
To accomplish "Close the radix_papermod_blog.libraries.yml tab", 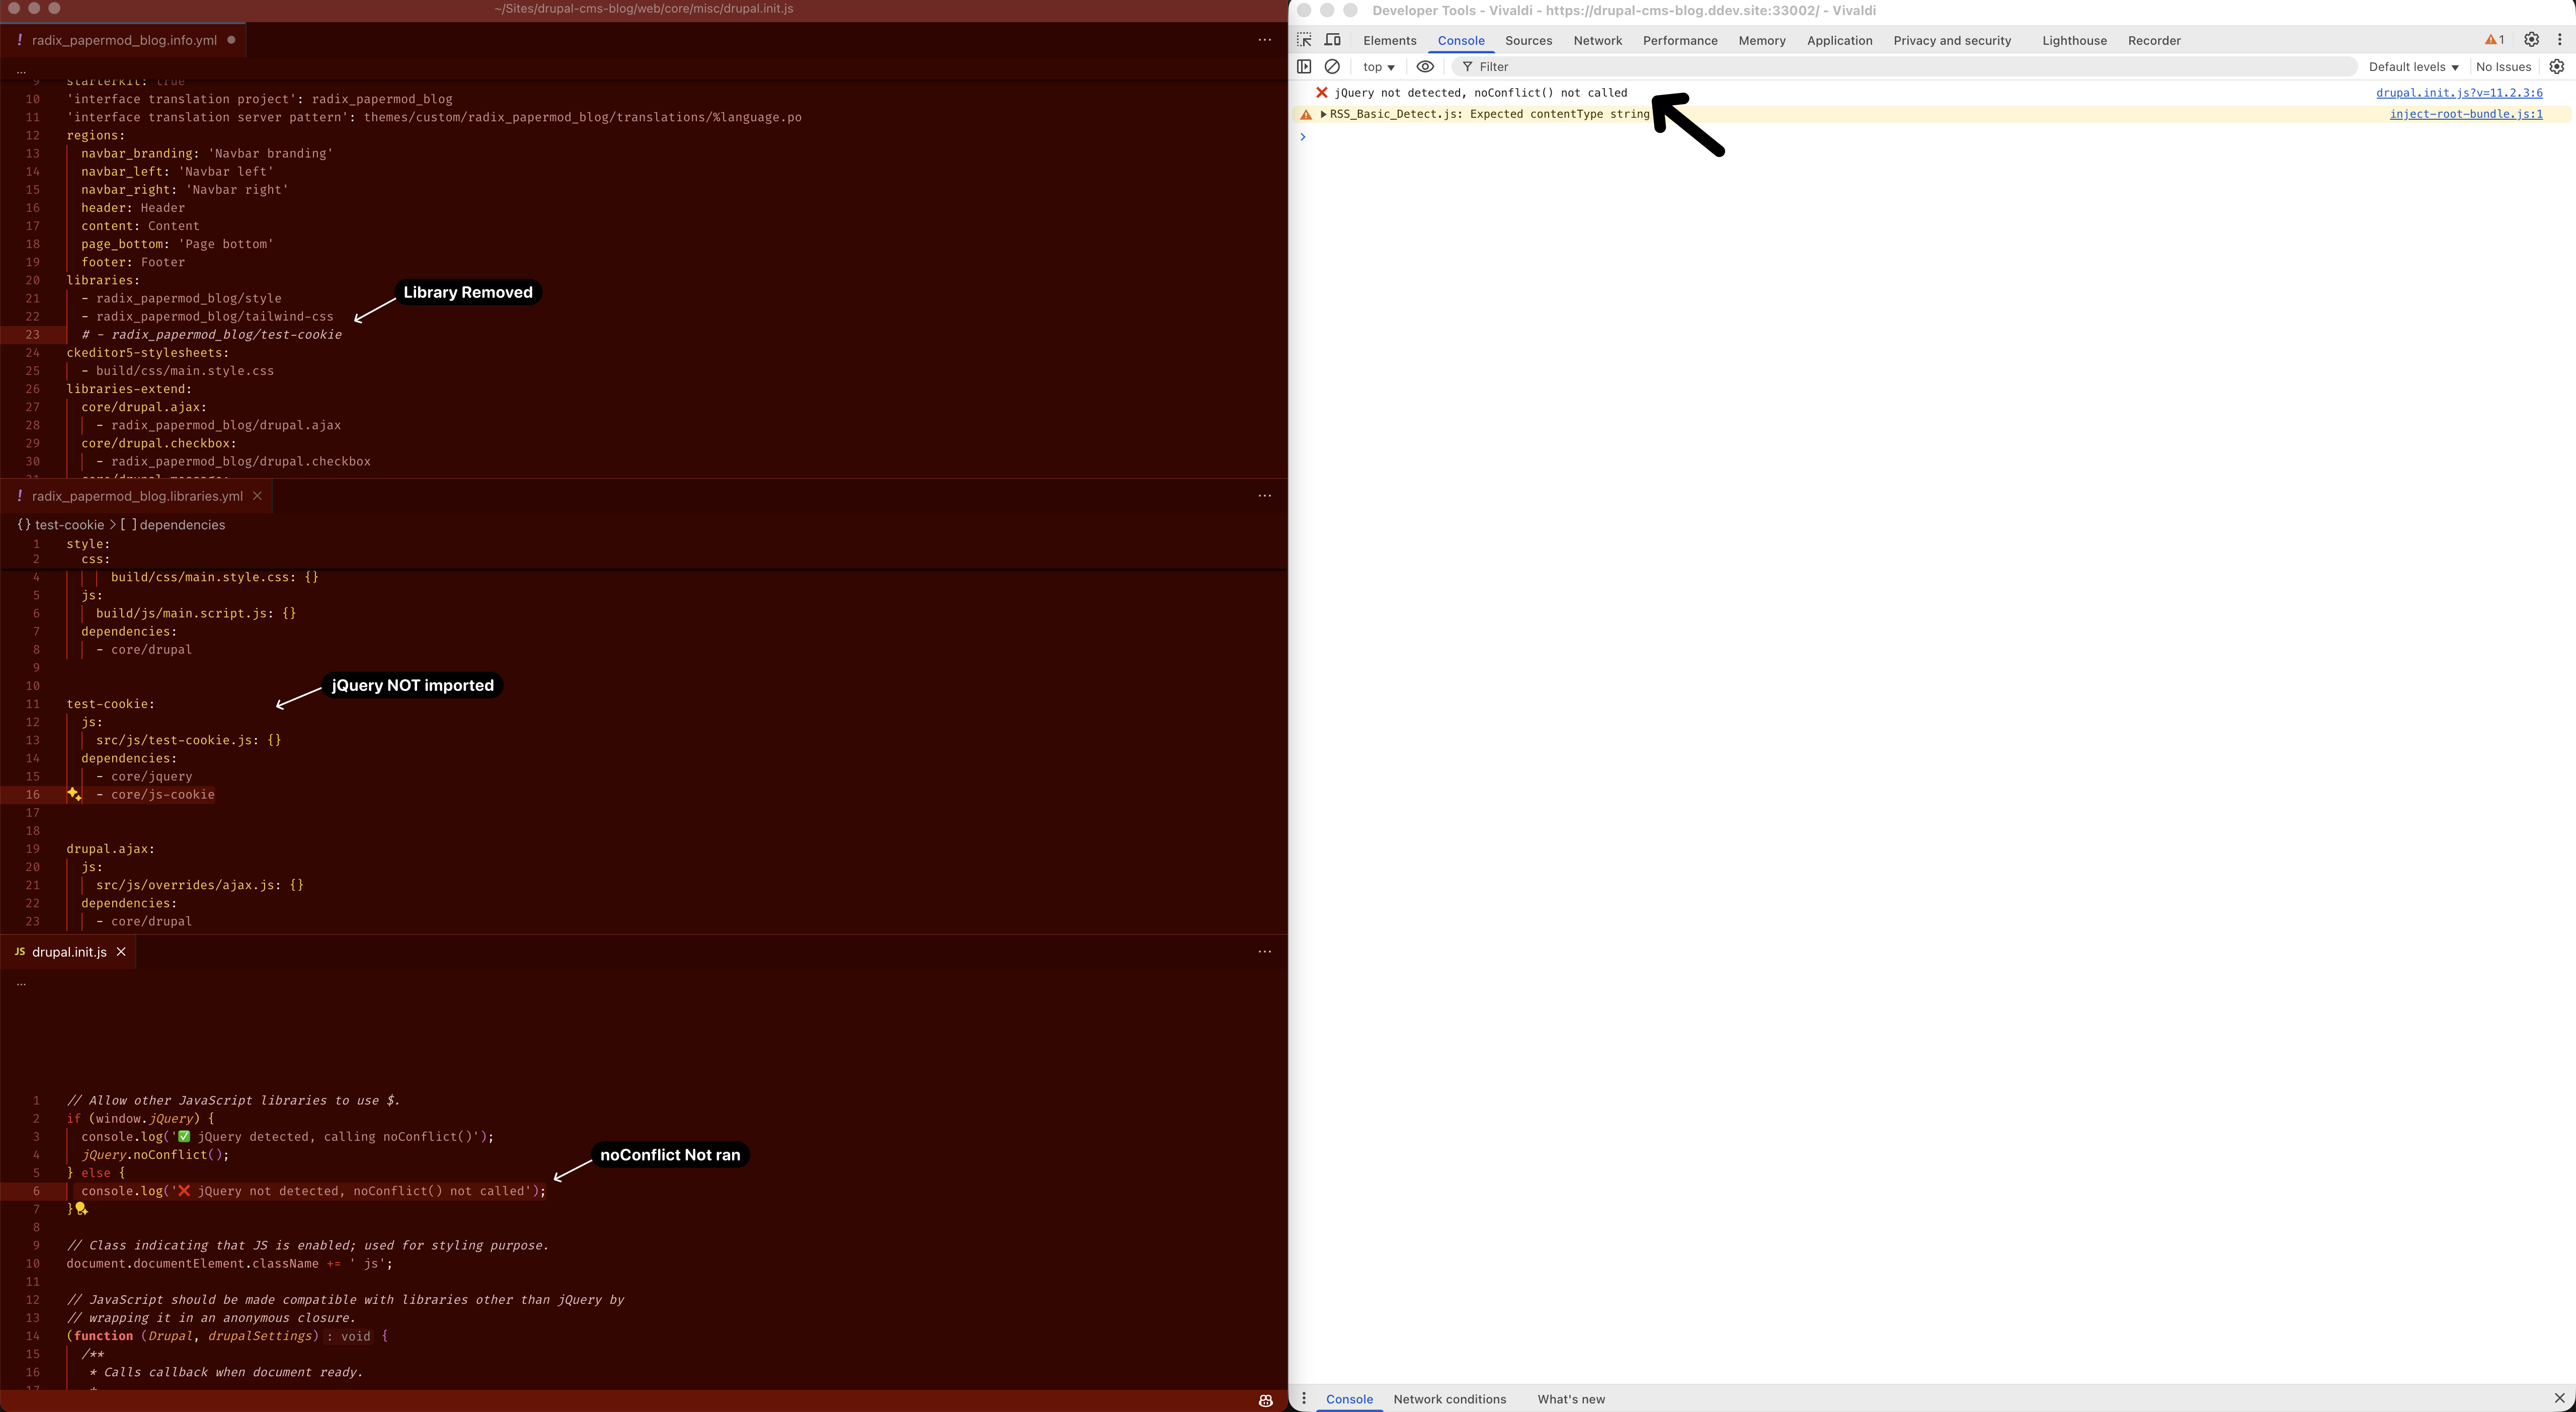I will 257,495.
